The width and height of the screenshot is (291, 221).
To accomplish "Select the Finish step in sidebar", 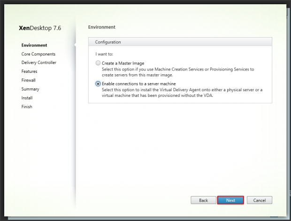I will (27, 107).
